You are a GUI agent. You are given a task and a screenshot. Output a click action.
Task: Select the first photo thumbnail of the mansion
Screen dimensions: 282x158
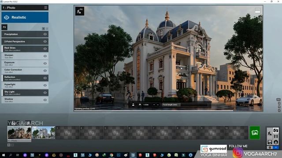(x=19, y=133)
